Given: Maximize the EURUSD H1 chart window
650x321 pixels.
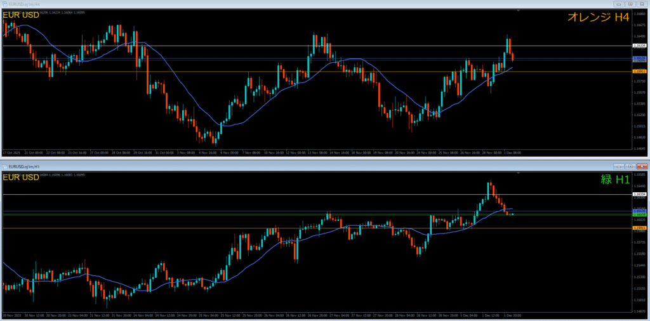Looking at the screenshot, I should point(630,166).
